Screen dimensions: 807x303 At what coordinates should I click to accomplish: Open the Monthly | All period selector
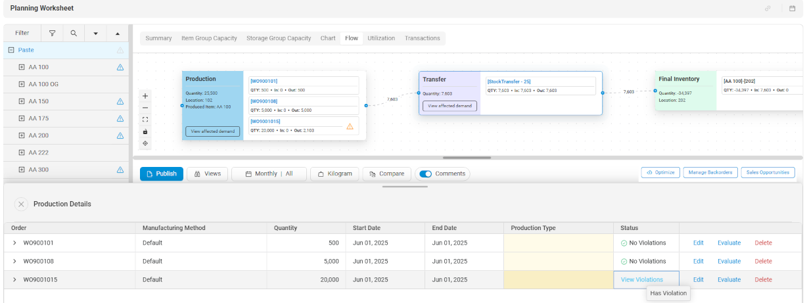(x=269, y=174)
